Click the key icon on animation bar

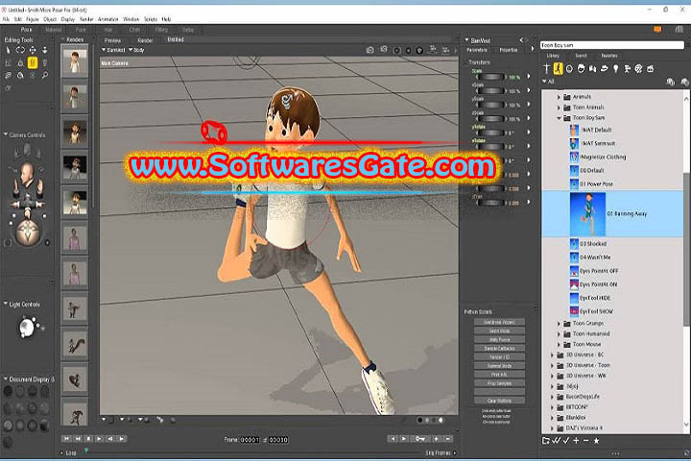point(420,439)
